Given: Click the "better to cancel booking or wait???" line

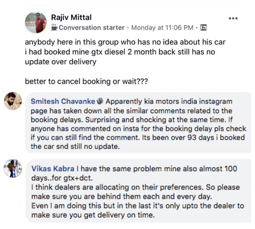Looking at the screenshot, I should click(80, 81).
